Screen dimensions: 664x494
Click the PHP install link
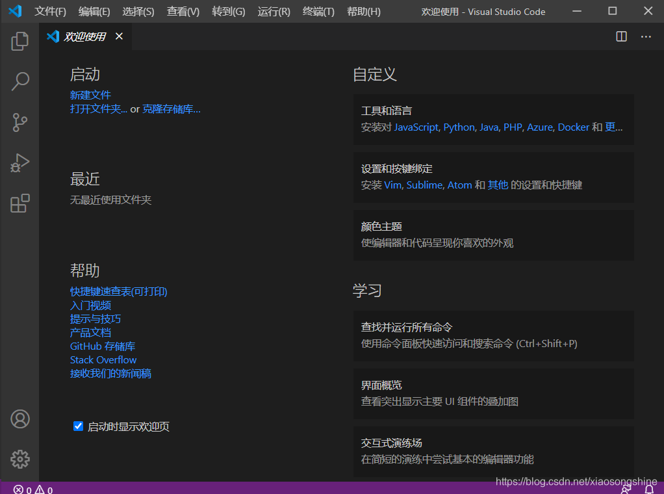[513, 127]
